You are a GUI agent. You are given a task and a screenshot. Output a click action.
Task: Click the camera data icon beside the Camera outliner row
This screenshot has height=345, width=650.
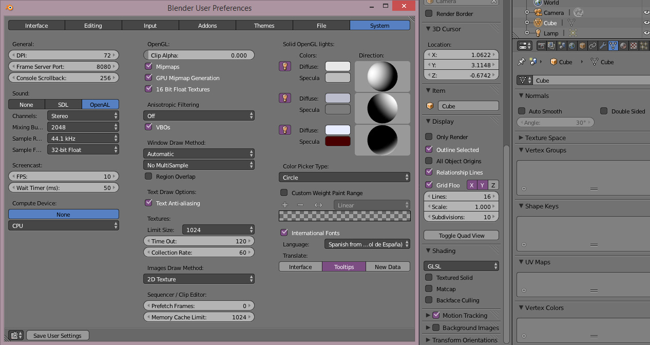click(x=579, y=12)
